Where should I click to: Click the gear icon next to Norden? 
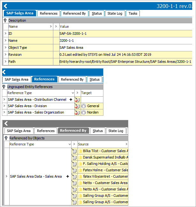point(84,112)
